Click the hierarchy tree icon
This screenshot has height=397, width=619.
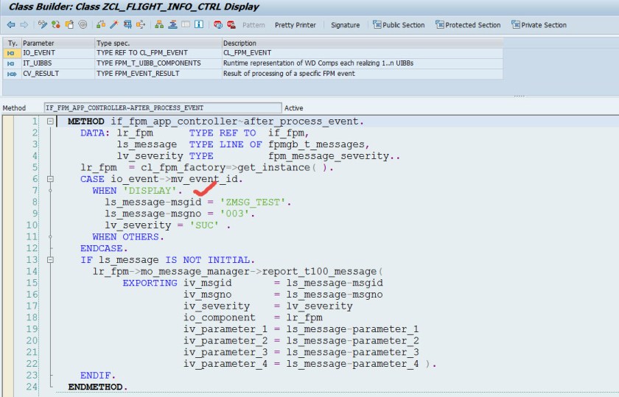pyautogui.click(x=159, y=25)
